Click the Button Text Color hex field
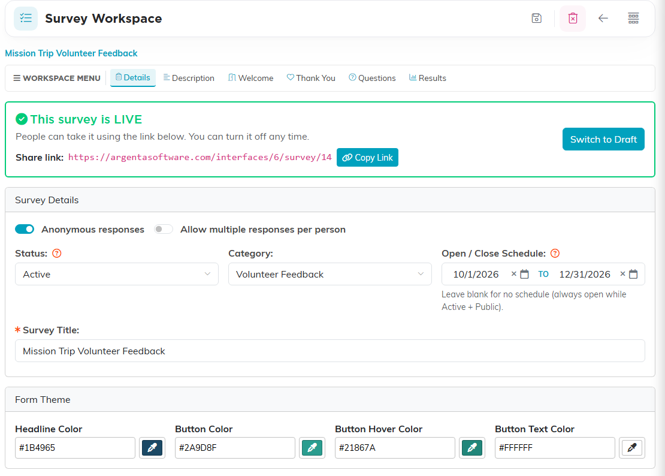 (555, 448)
